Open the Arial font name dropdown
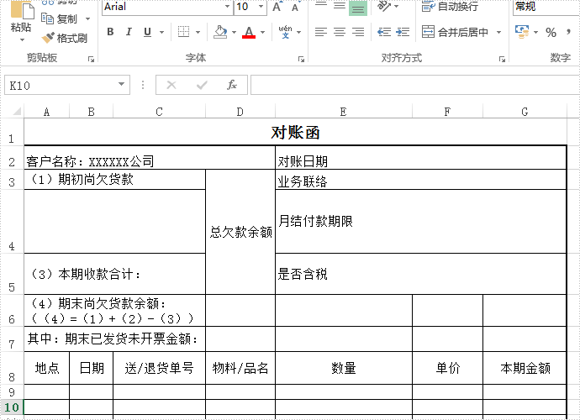The image size is (580, 420). coord(227,7)
